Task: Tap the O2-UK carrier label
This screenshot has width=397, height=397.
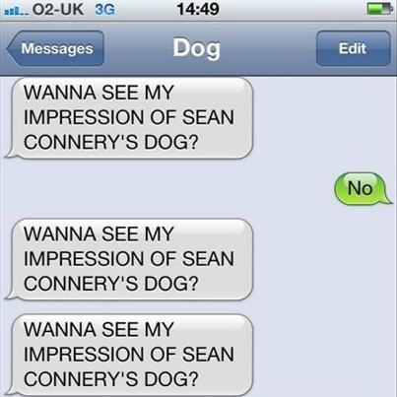Action: click(x=58, y=10)
